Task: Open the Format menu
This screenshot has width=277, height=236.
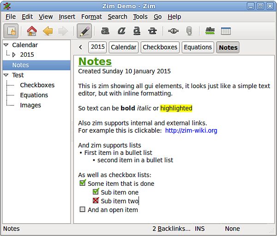Action: tap(91, 17)
